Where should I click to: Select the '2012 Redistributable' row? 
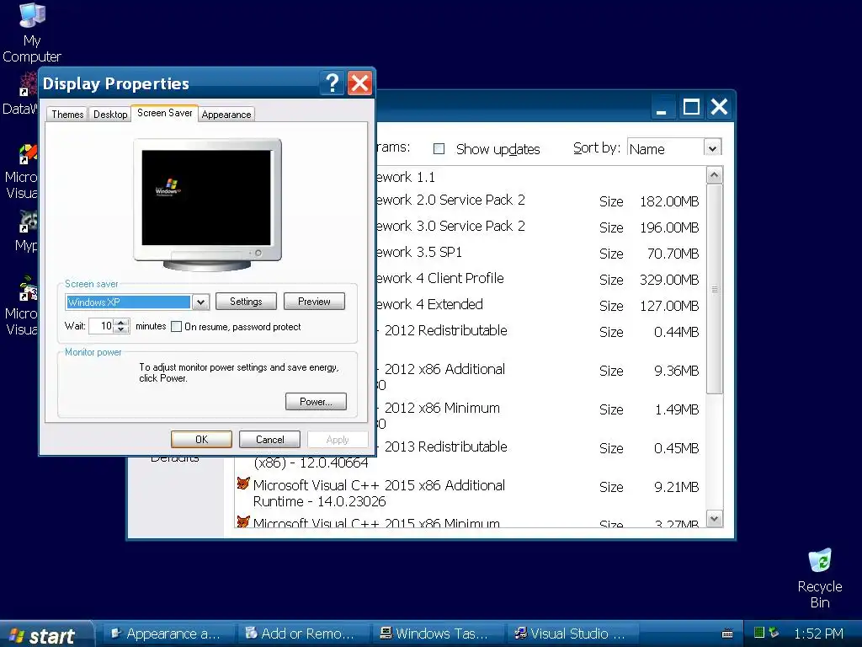pyautogui.click(x=540, y=331)
